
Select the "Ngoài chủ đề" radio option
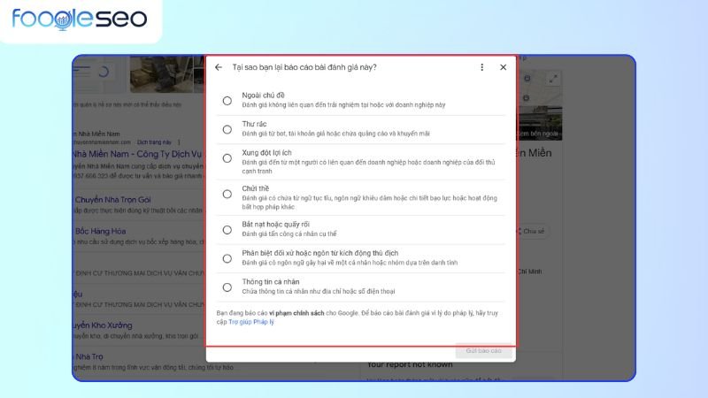227,101
